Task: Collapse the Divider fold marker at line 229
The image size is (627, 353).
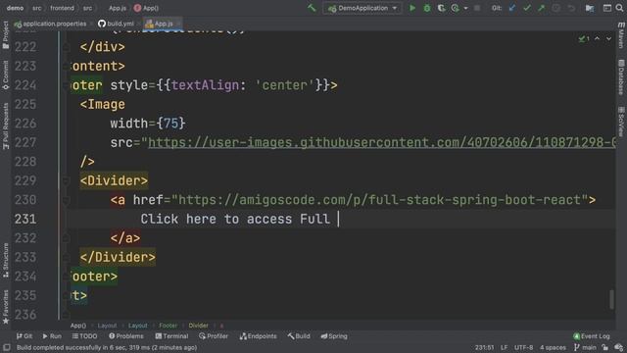Action: [x=66, y=180]
